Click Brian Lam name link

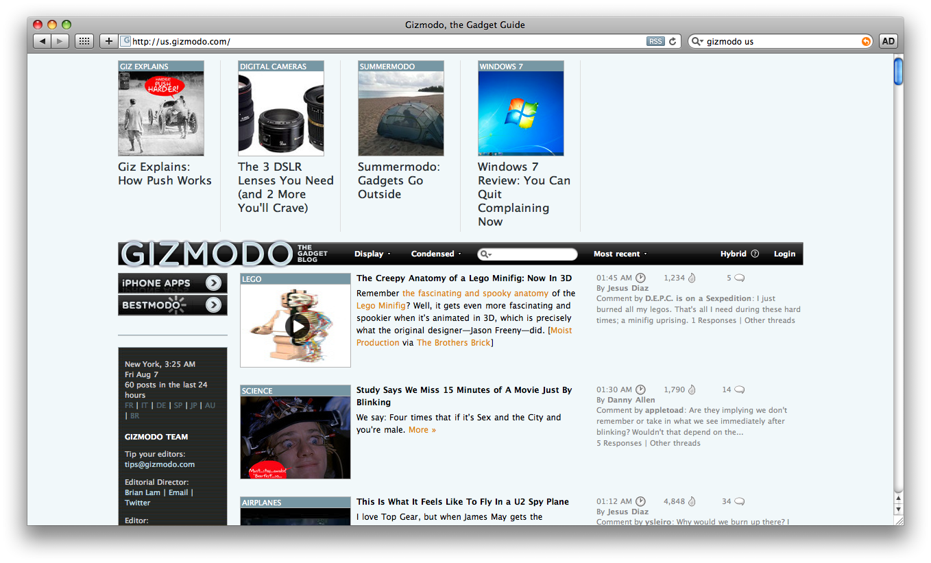click(x=143, y=492)
